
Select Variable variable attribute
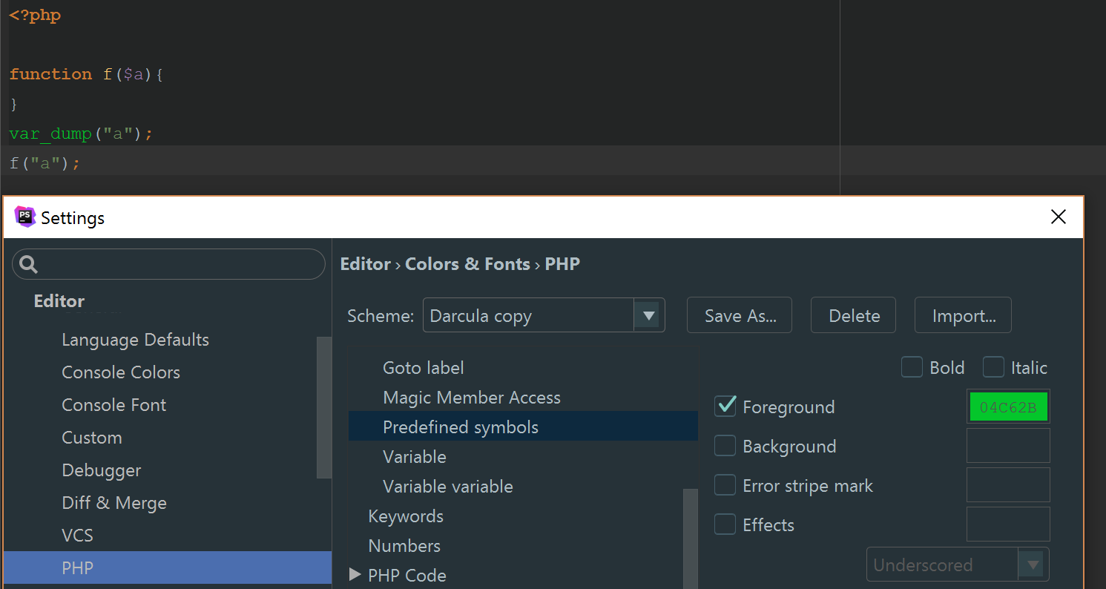[448, 486]
